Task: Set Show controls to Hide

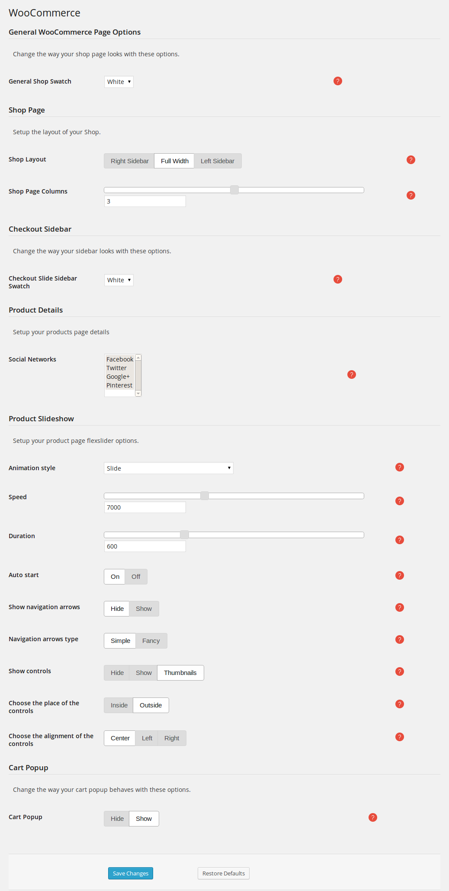Action: coord(117,673)
